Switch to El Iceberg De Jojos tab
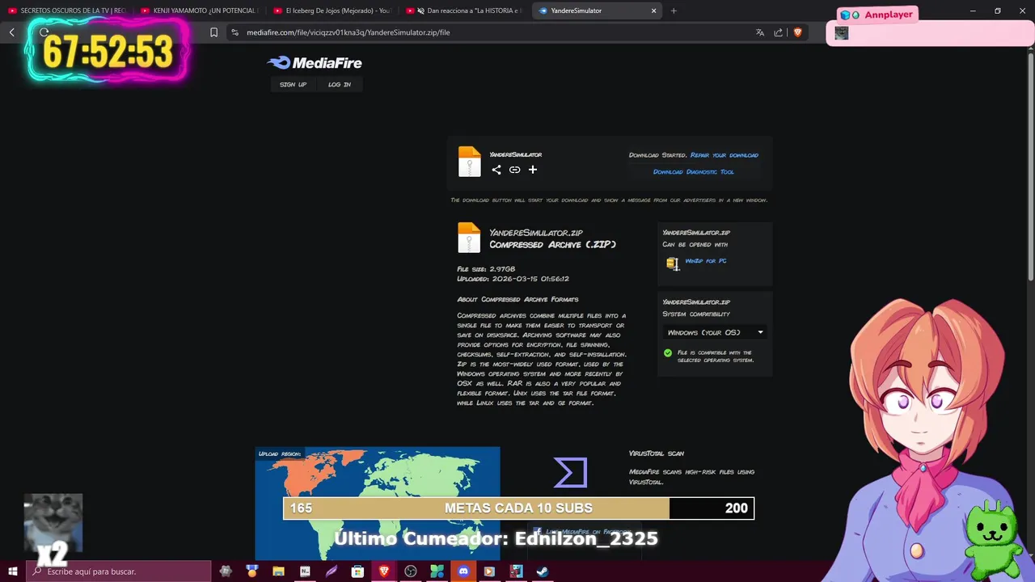The height and width of the screenshot is (582, 1035). [x=332, y=11]
